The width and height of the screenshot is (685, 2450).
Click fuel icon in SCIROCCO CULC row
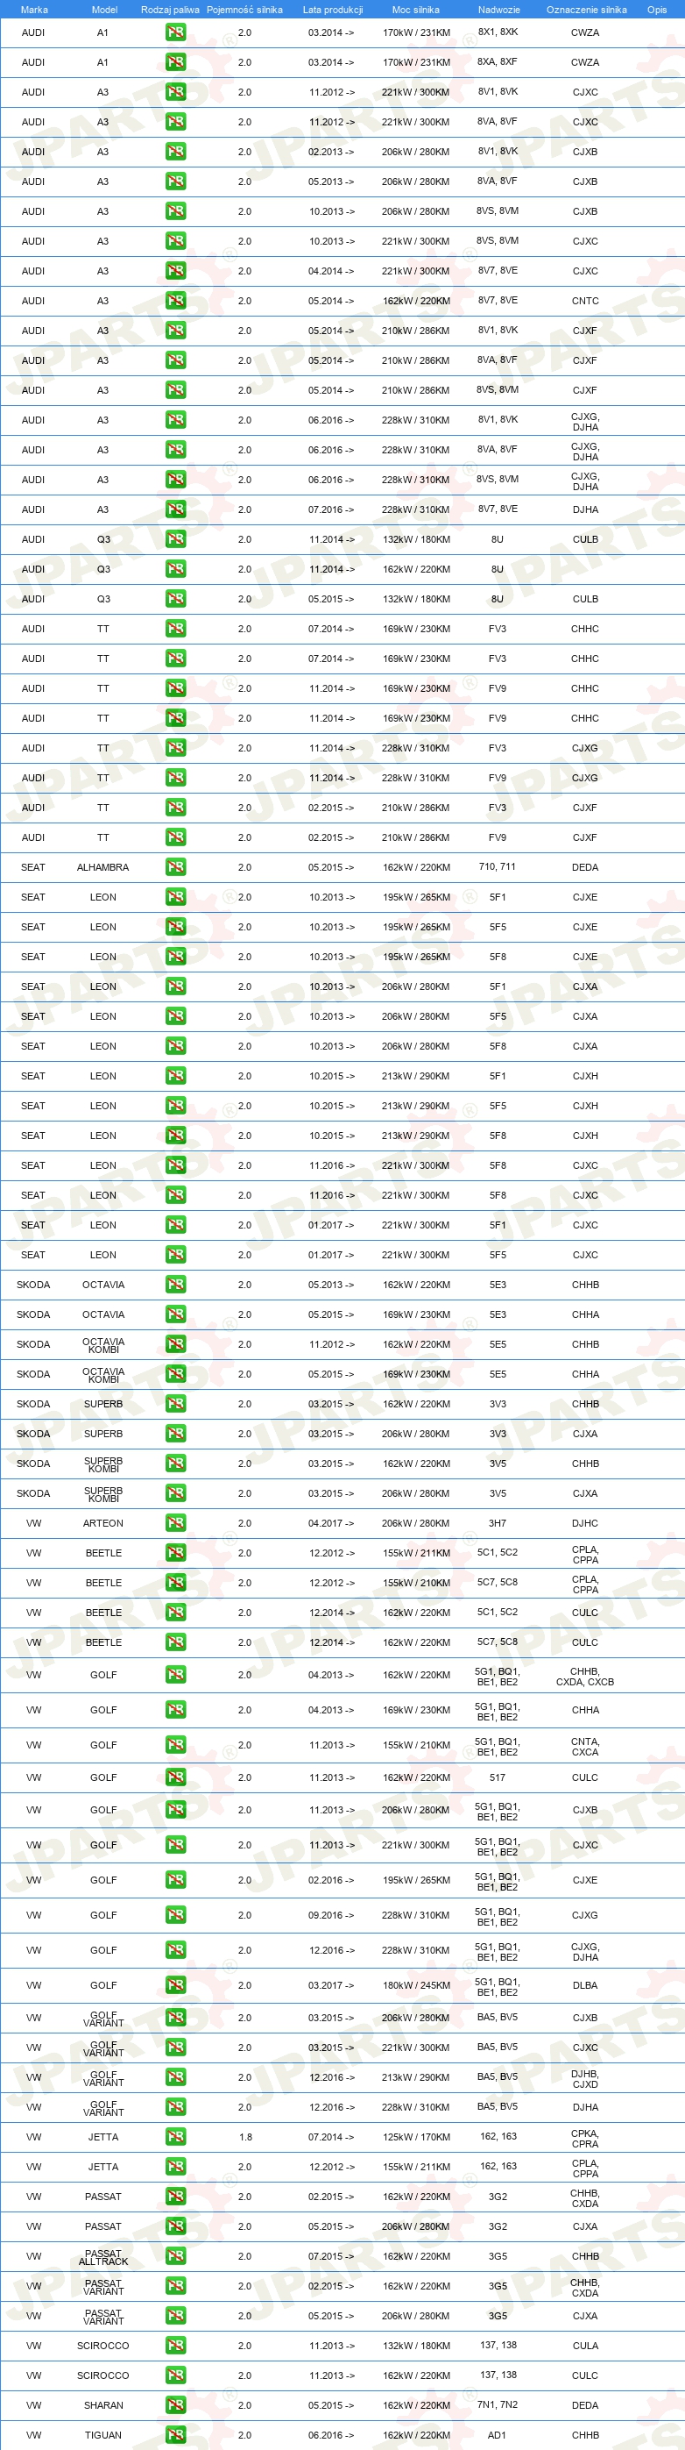click(x=176, y=2375)
